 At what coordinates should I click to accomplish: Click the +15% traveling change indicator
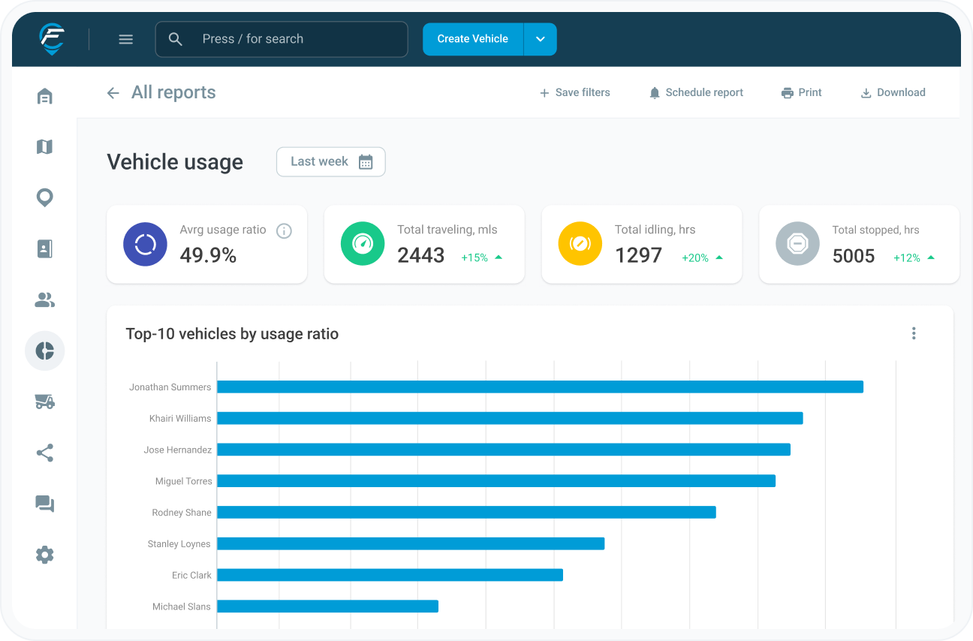point(481,257)
